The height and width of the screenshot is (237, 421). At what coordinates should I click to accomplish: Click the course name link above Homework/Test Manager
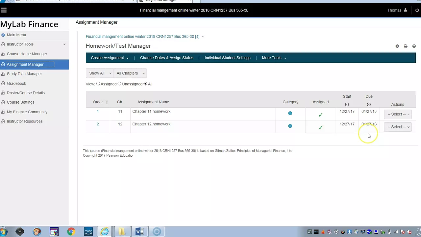(x=142, y=37)
